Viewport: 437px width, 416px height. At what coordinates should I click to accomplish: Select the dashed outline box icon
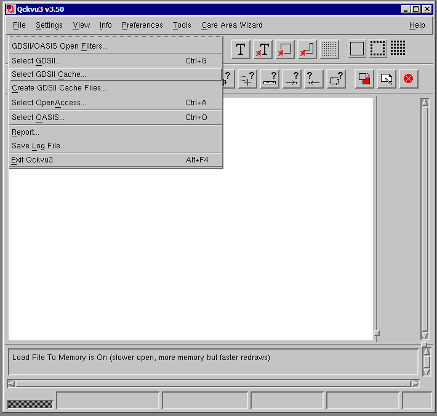pos(378,49)
